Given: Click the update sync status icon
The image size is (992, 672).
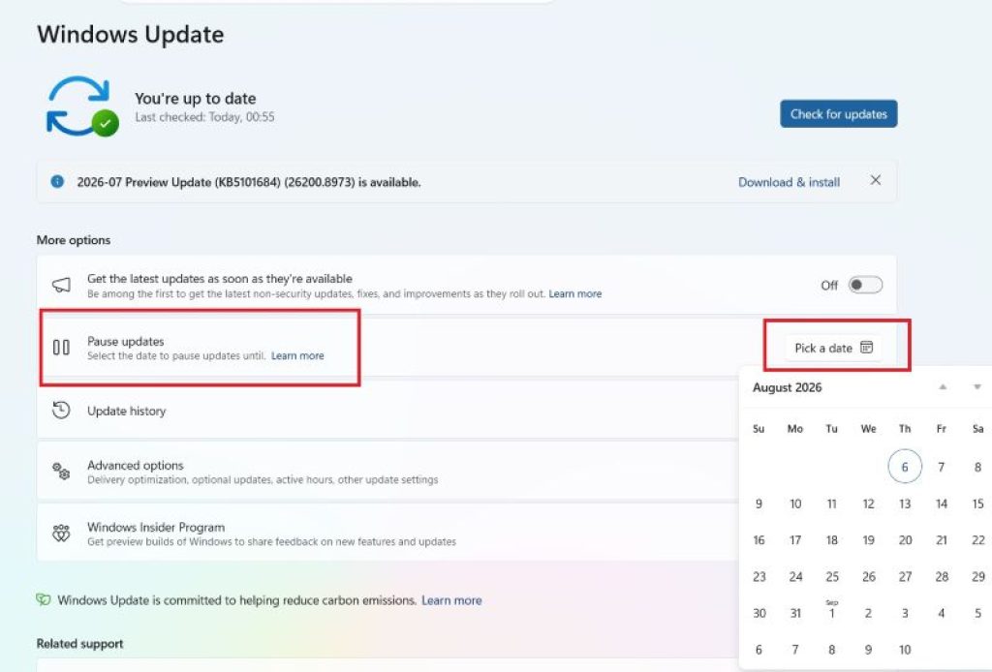Looking at the screenshot, I should [82, 107].
